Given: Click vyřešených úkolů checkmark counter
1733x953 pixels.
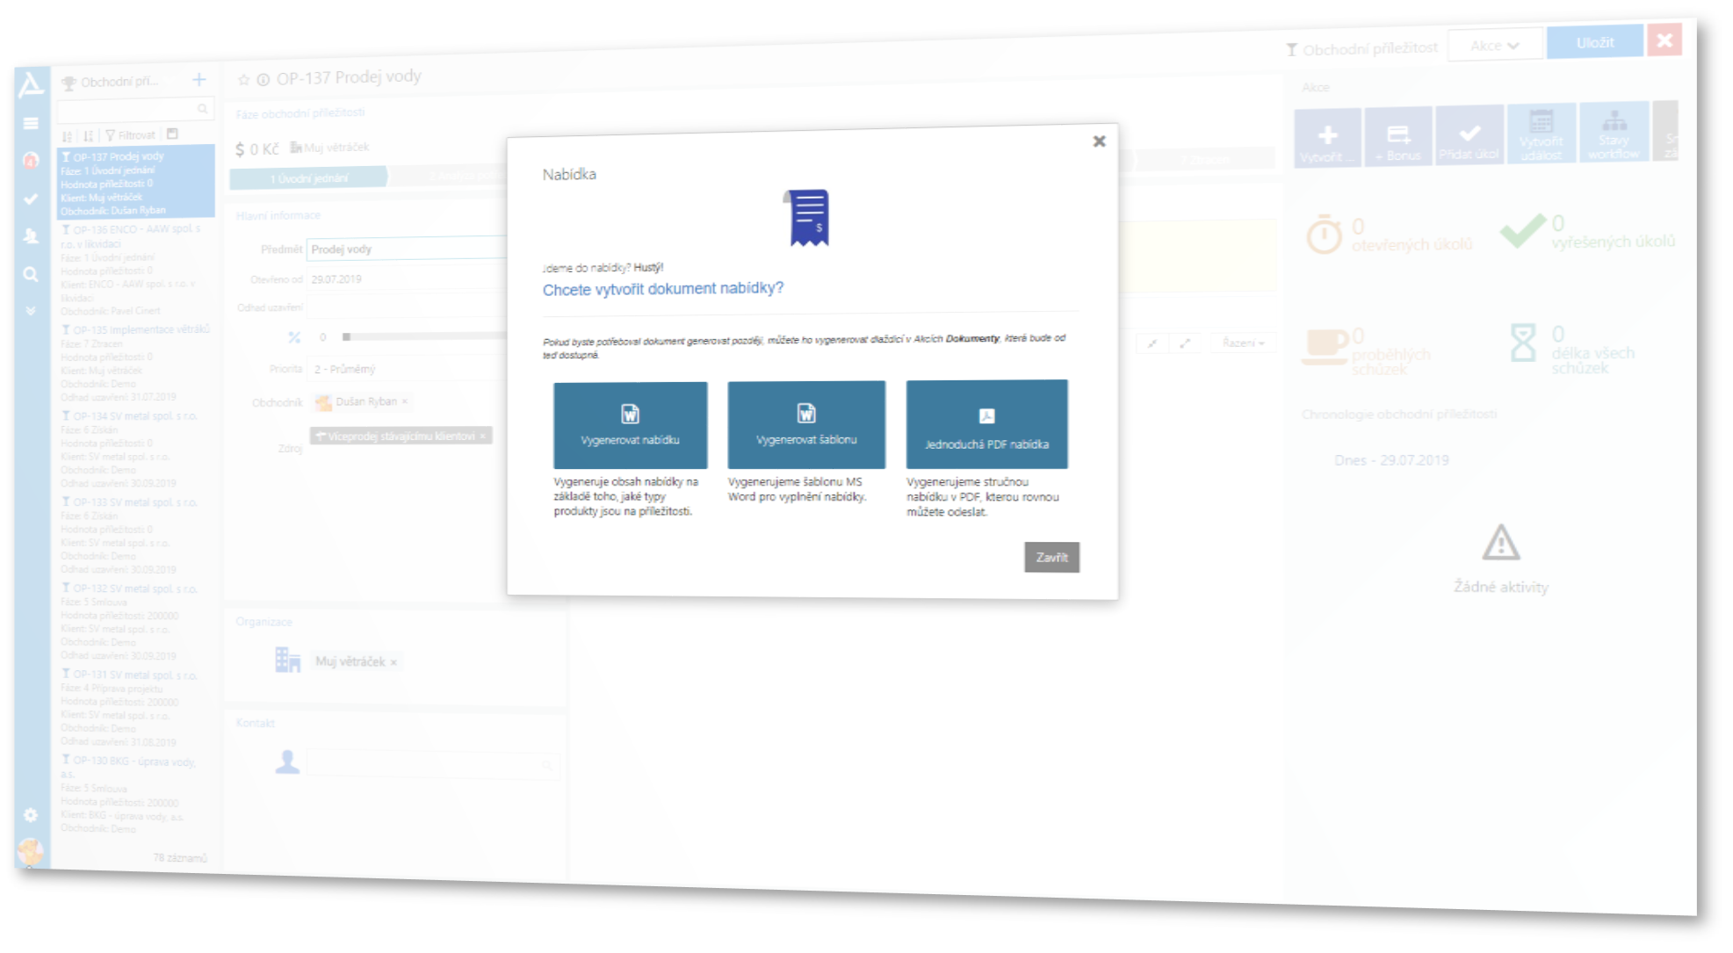Looking at the screenshot, I should coord(1587,231).
